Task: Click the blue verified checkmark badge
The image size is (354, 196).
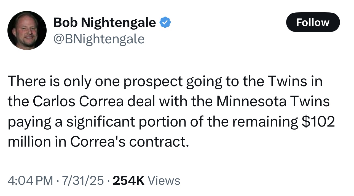Action: point(165,22)
